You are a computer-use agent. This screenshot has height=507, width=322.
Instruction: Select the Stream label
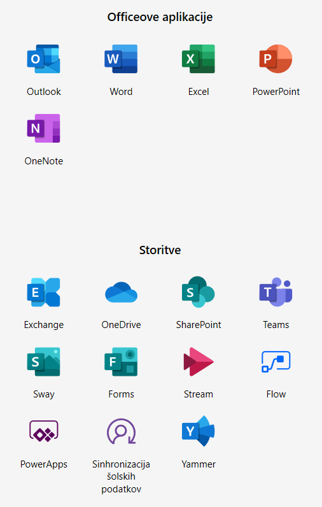pos(199,394)
